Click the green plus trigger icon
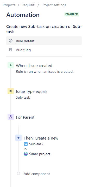Image resolution: width=101 pixels, height=187 pixels. pos(11,65)
